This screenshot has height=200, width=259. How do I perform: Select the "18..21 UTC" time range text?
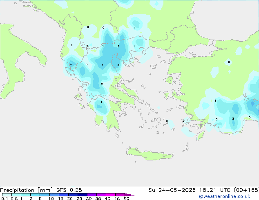coord(215,190)
